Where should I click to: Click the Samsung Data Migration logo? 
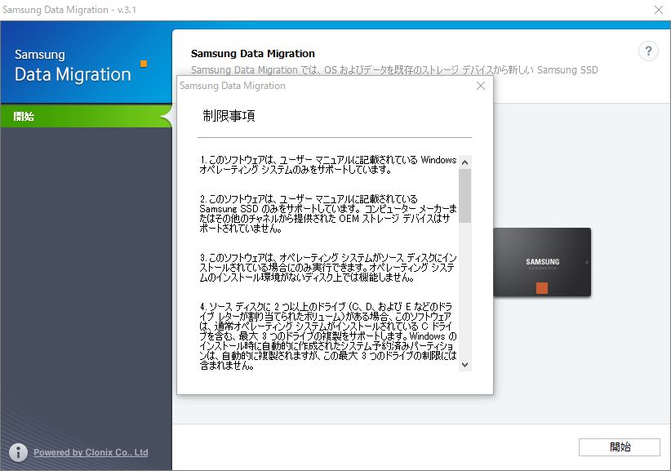80,65
